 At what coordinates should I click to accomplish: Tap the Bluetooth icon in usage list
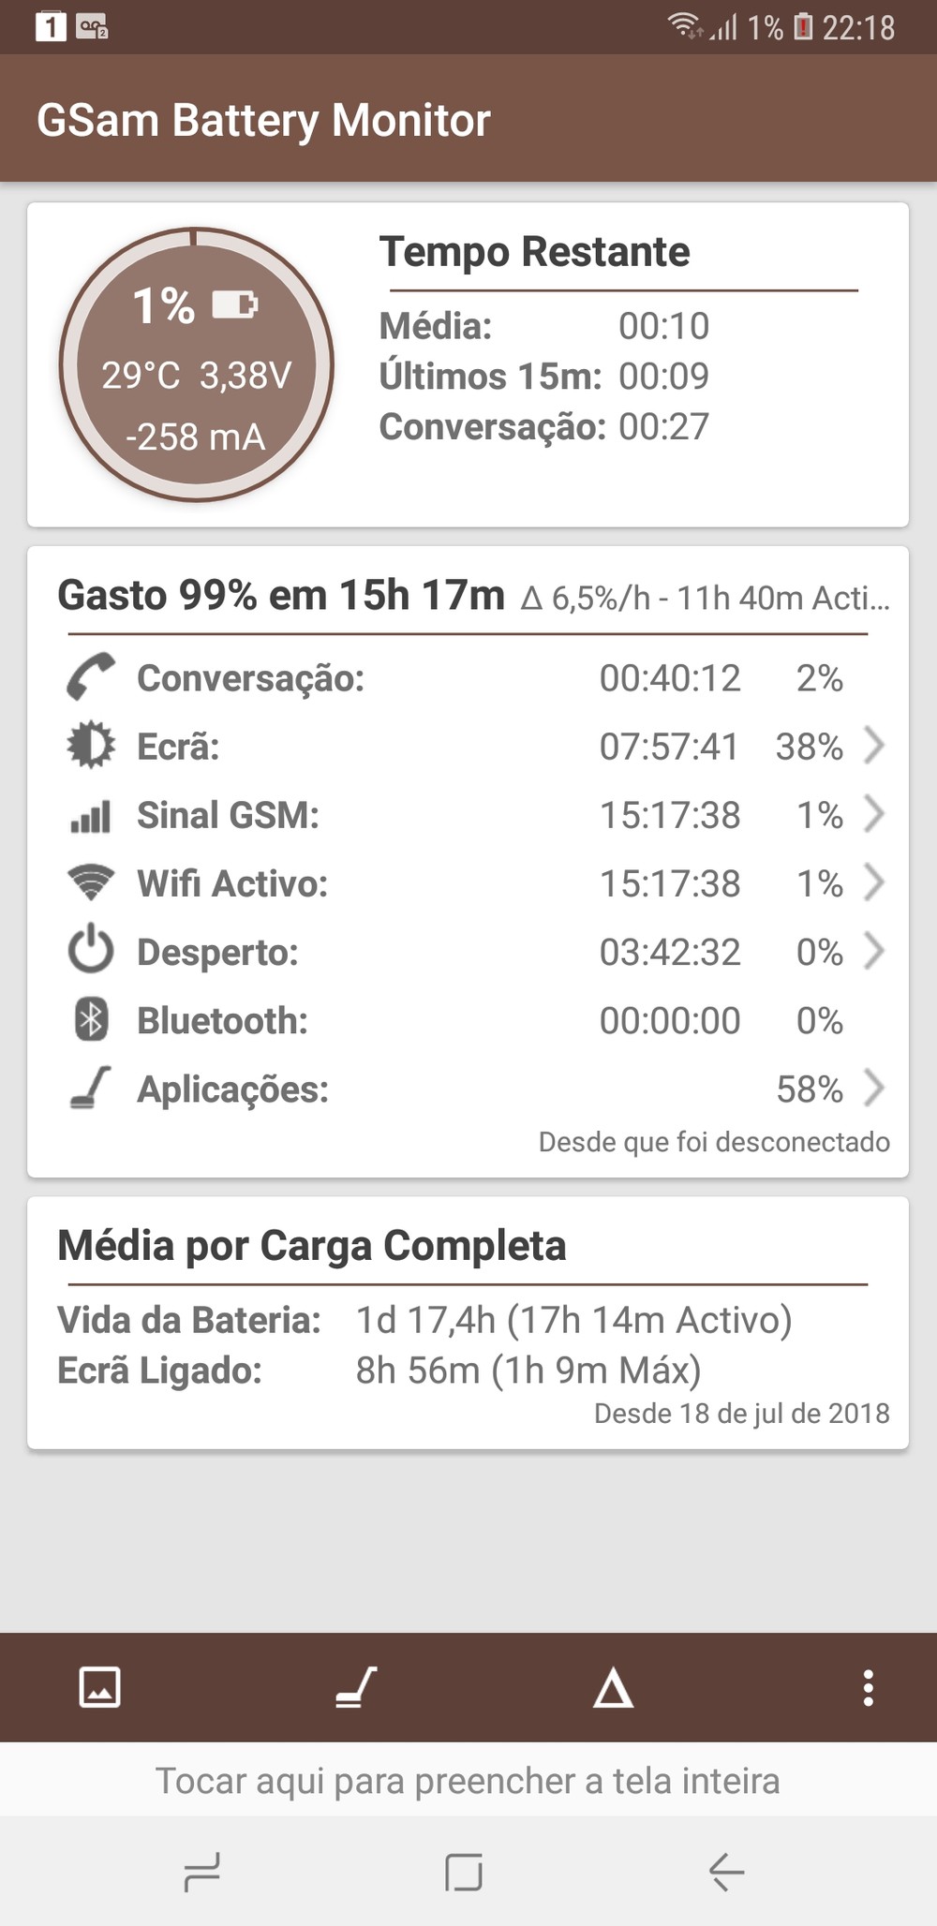tap(90, 1020)
